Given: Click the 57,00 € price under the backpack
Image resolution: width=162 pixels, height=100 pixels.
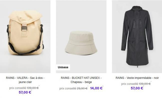Looking at the screenshot, I should (25, 92).
